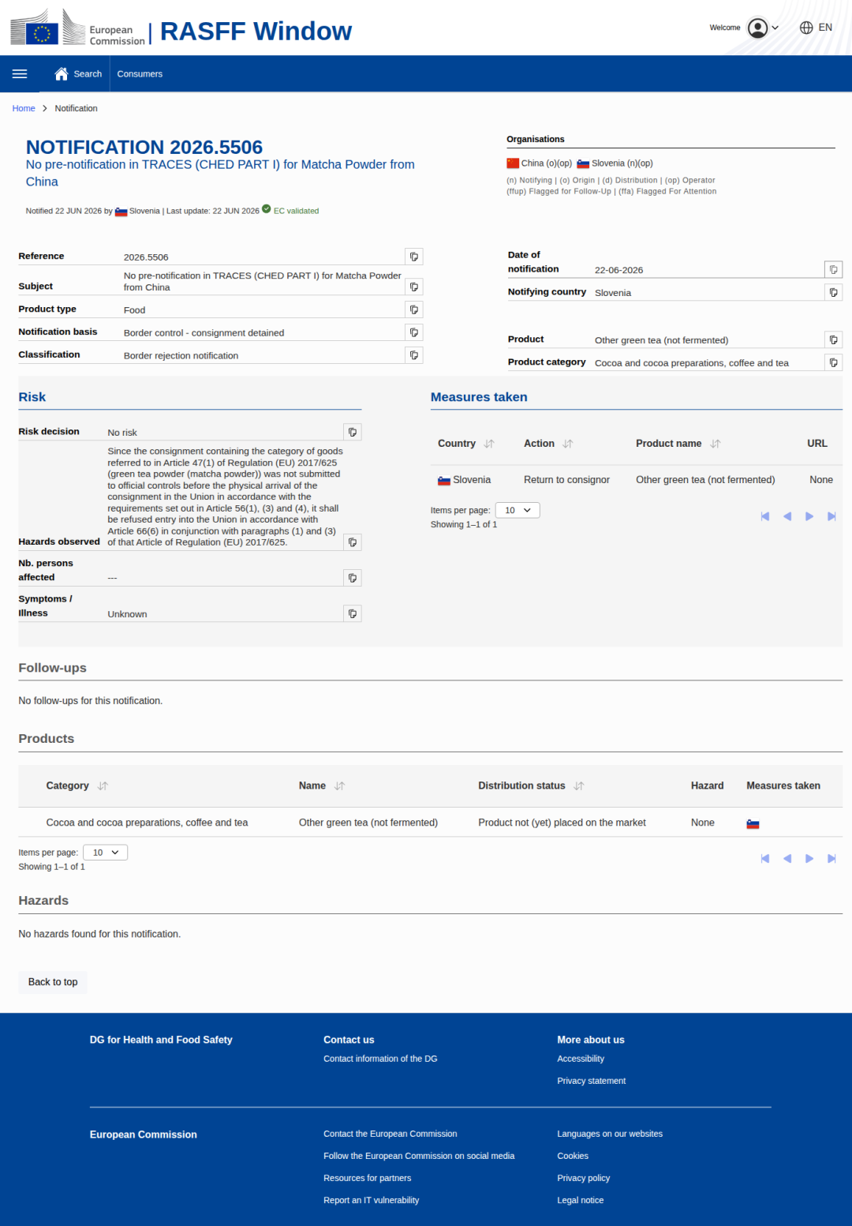Jump to last page of Products table
The image size is (852, 1226).
click(831, 859)
